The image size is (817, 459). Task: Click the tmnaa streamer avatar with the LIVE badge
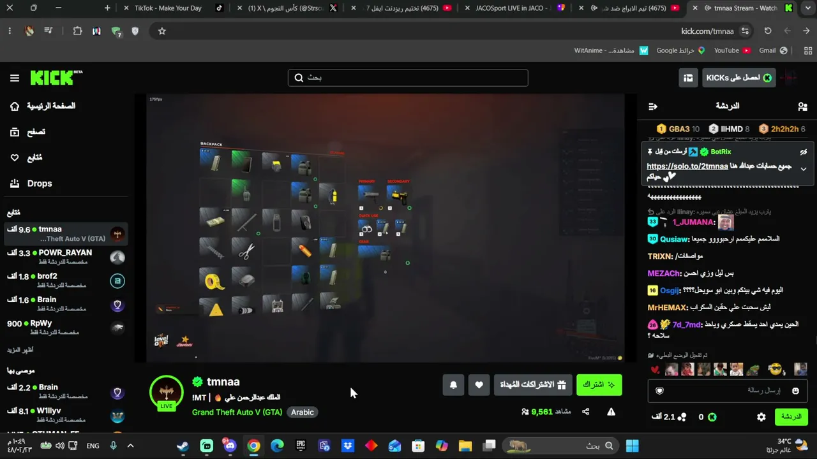pos(167,393)
